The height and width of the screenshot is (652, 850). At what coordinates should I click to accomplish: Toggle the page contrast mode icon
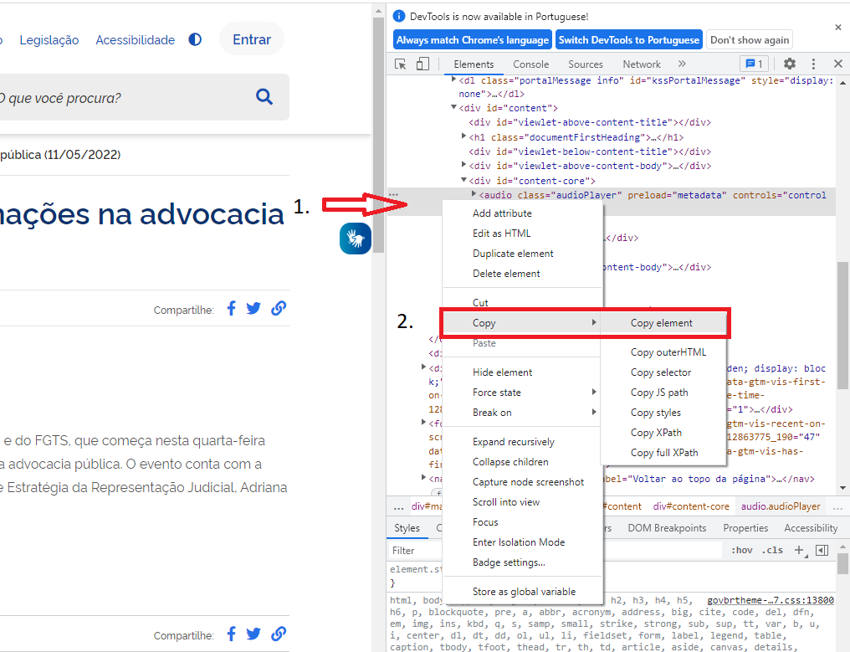(194, 39)
